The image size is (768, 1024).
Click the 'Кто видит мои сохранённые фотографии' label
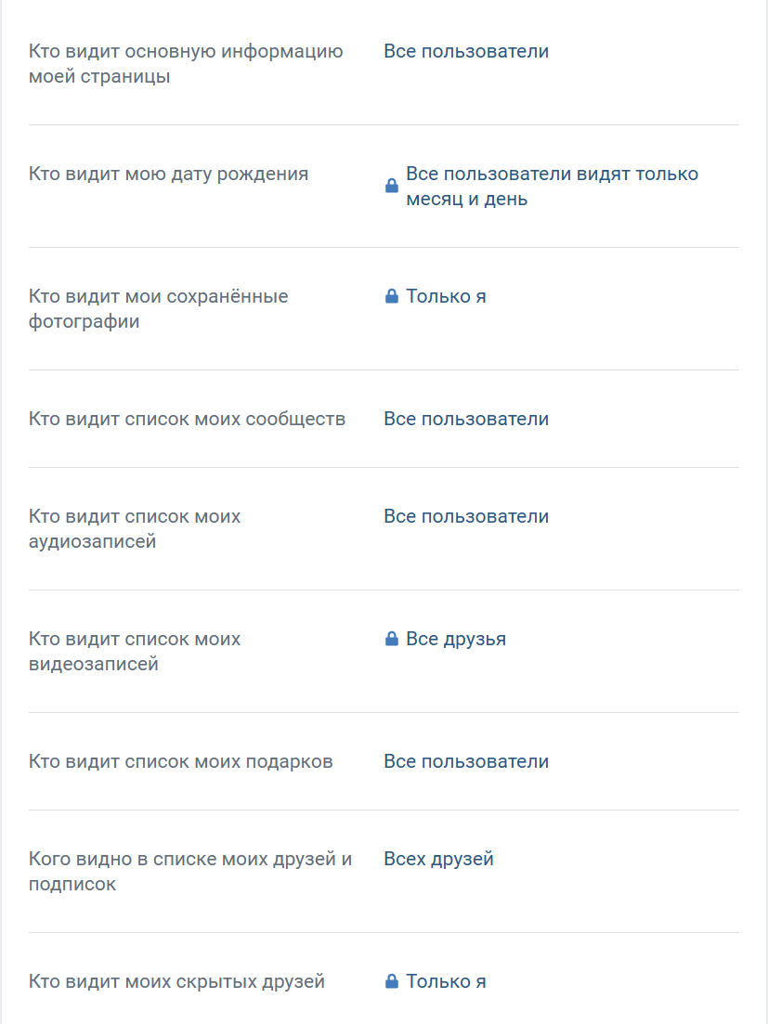pos(158,309)
